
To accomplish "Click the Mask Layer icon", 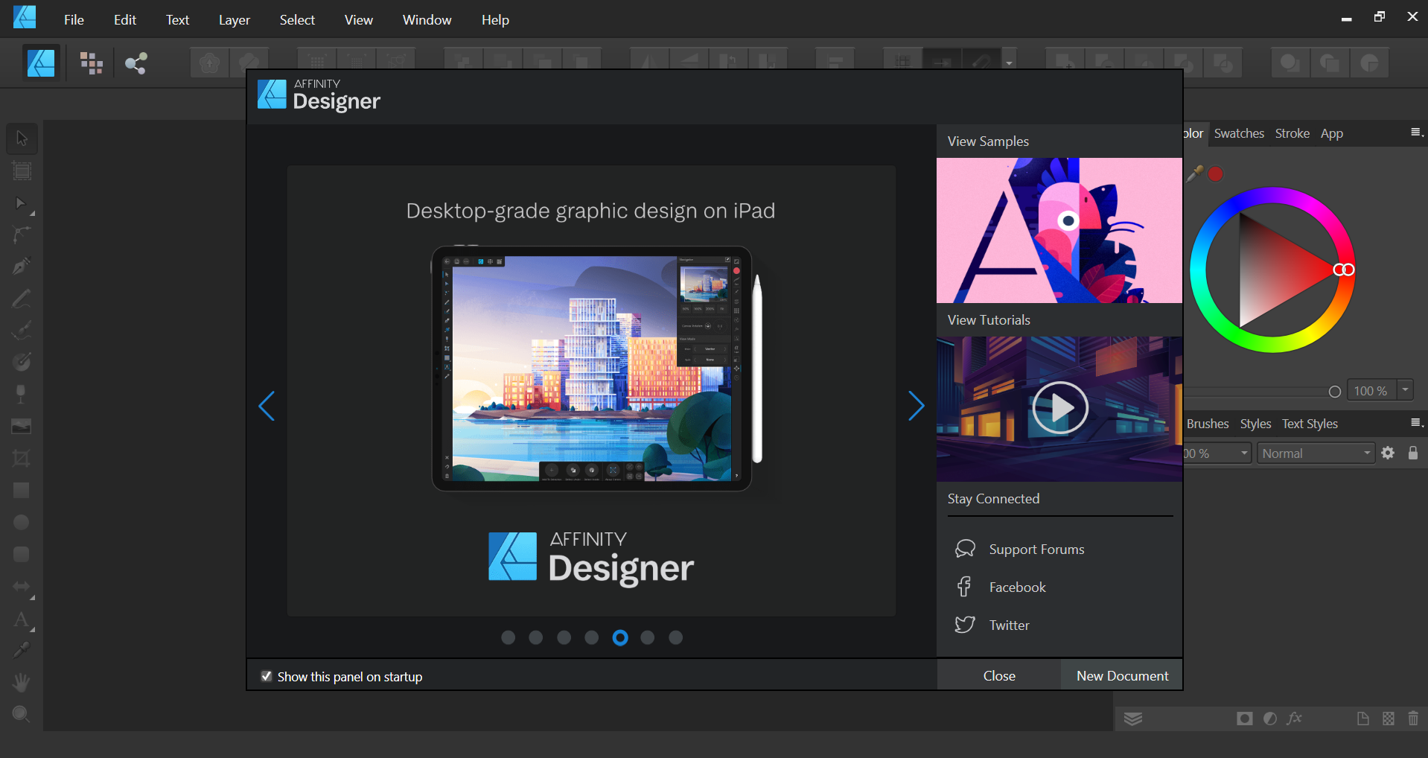I will pos(1245,719).
